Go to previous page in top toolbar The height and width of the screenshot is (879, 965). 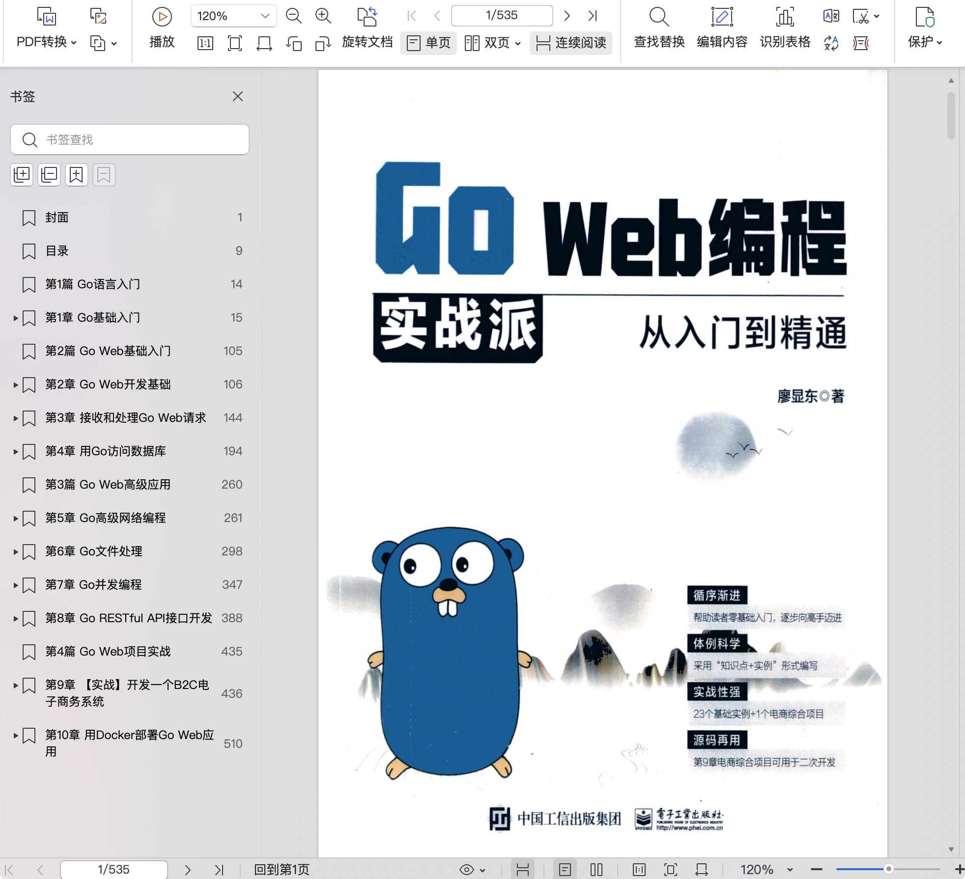tap(437, 16)
